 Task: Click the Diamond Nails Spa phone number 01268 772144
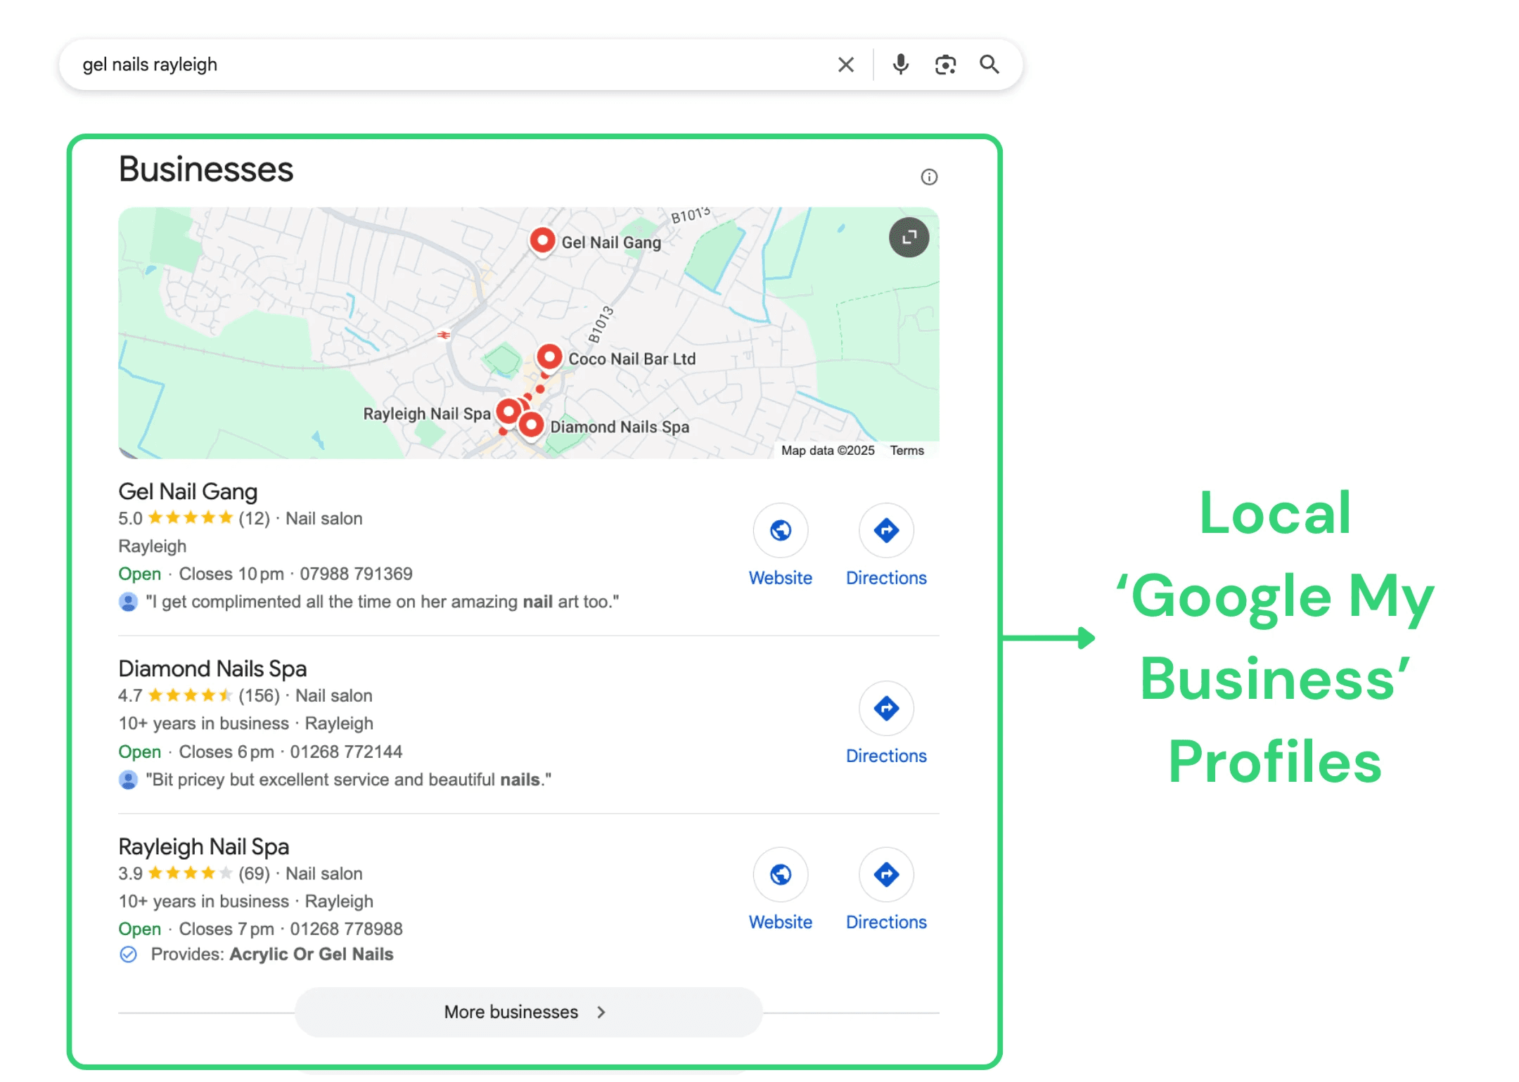pos(346,752)
